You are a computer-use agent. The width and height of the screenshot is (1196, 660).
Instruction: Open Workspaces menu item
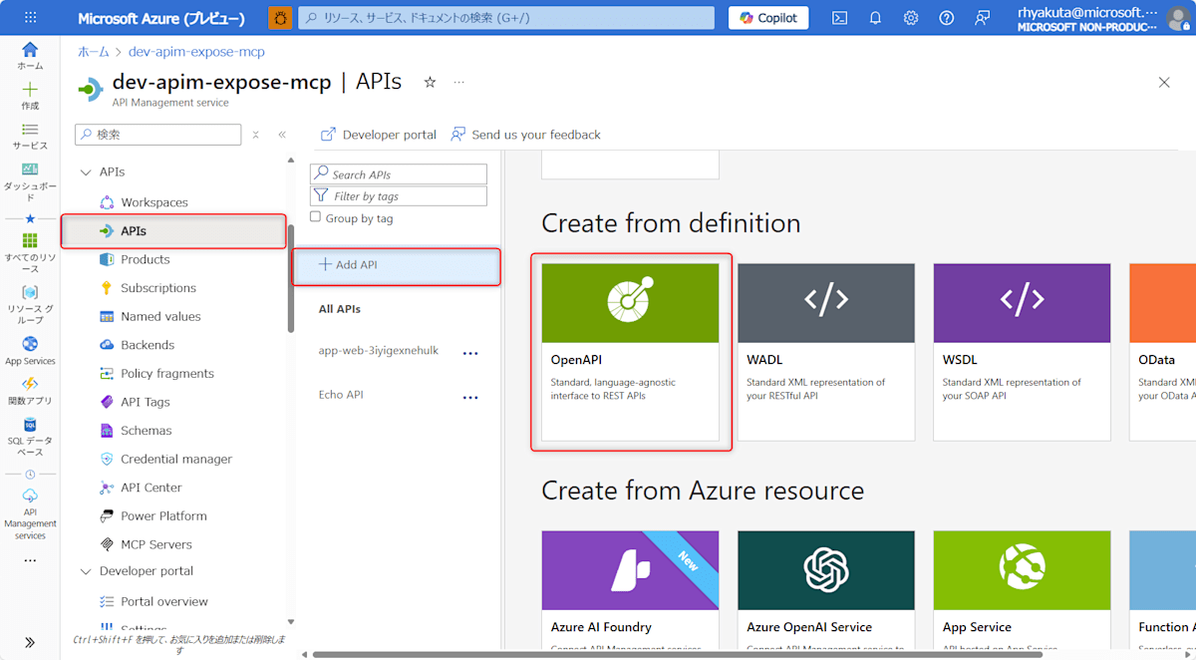(x=153, y=202)
